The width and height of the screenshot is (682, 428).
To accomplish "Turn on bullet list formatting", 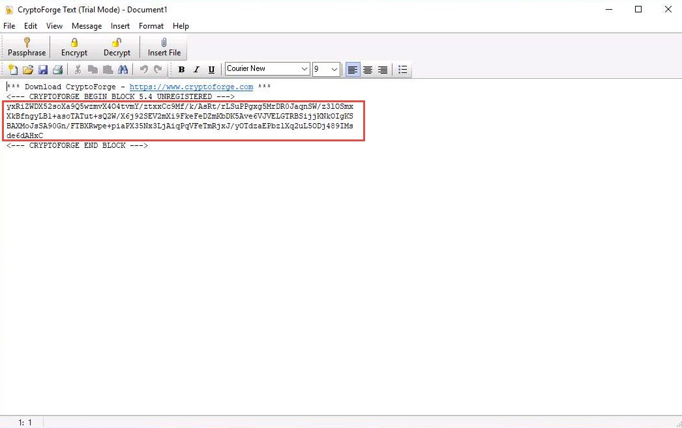I will pos(403,70).
